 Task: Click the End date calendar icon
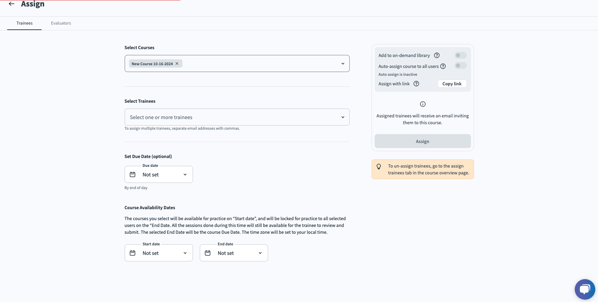[x=208, y=253]
